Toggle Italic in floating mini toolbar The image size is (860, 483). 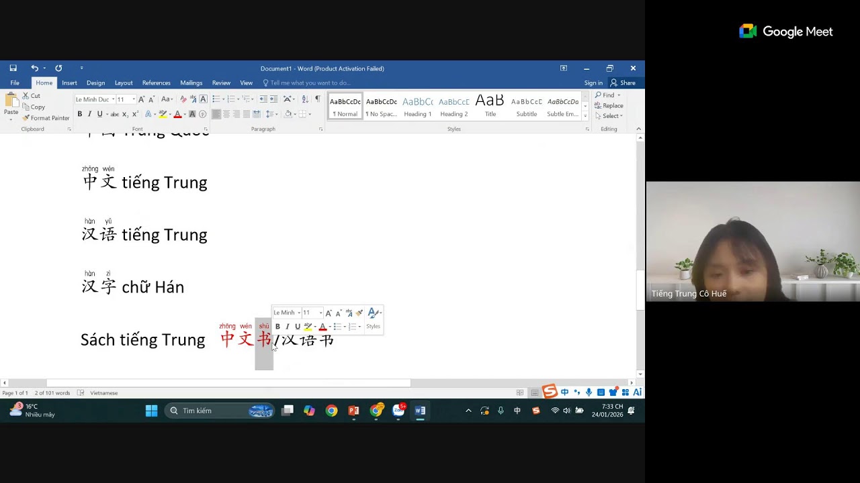288,327
